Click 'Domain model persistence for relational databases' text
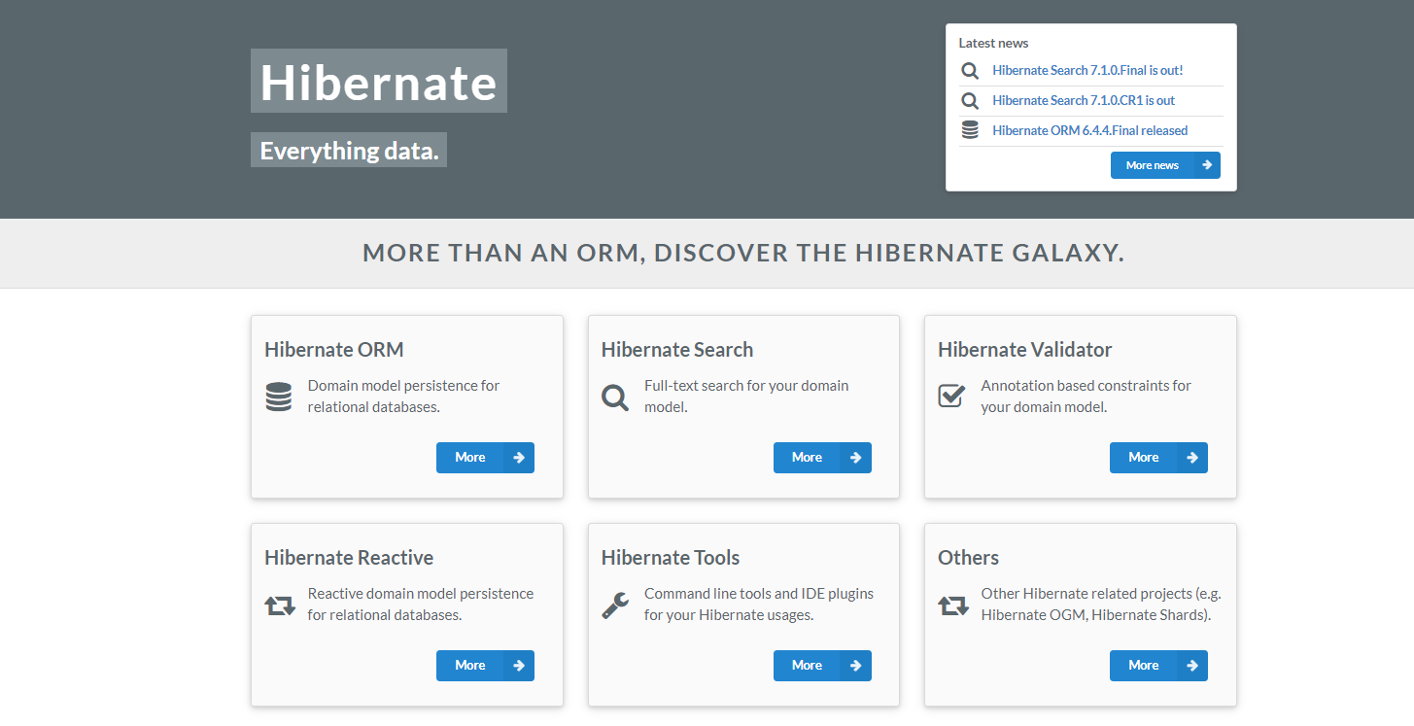This screenshot has height=726, width=1414. pyautogui.click(x=403, y=397)
